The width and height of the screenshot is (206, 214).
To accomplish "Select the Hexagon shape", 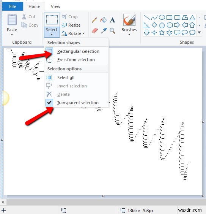I will (x=170, y=25).
